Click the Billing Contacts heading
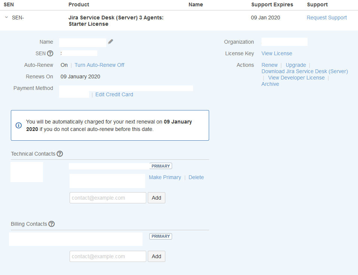 (x=29, y=224)
